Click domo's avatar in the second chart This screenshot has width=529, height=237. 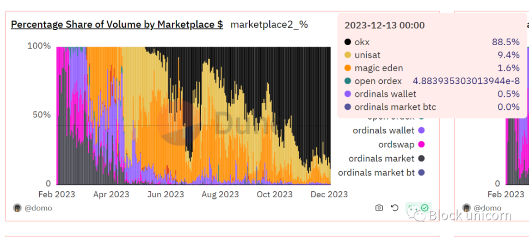tap(466, 208)
